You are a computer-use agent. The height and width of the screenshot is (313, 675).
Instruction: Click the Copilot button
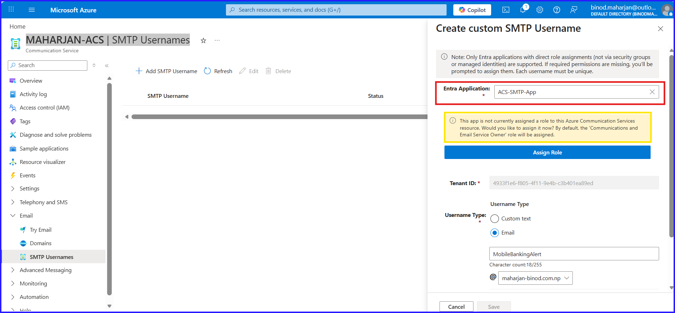(x=472, y=10)
